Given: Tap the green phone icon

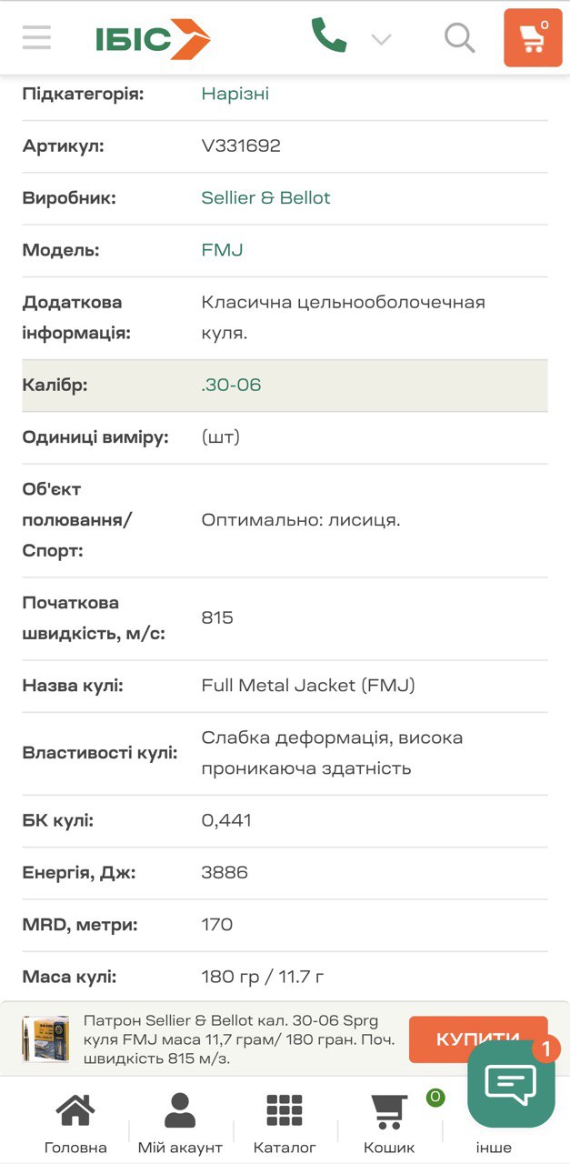Looking at the screenshot, I should point(328,36).
